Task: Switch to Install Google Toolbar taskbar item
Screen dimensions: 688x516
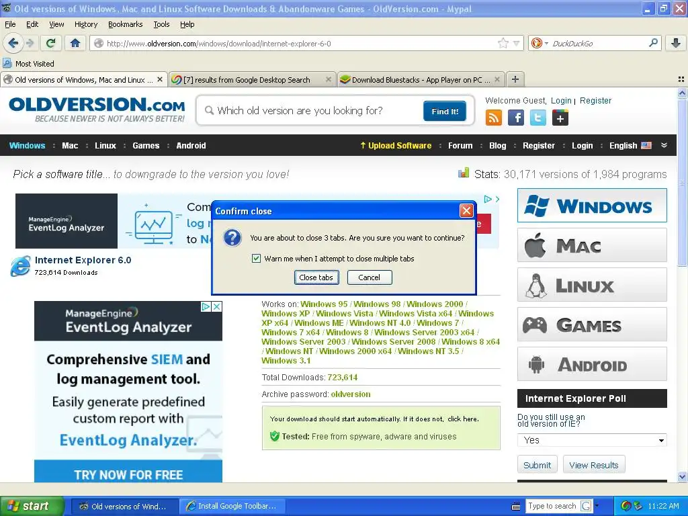Action: 232,506
